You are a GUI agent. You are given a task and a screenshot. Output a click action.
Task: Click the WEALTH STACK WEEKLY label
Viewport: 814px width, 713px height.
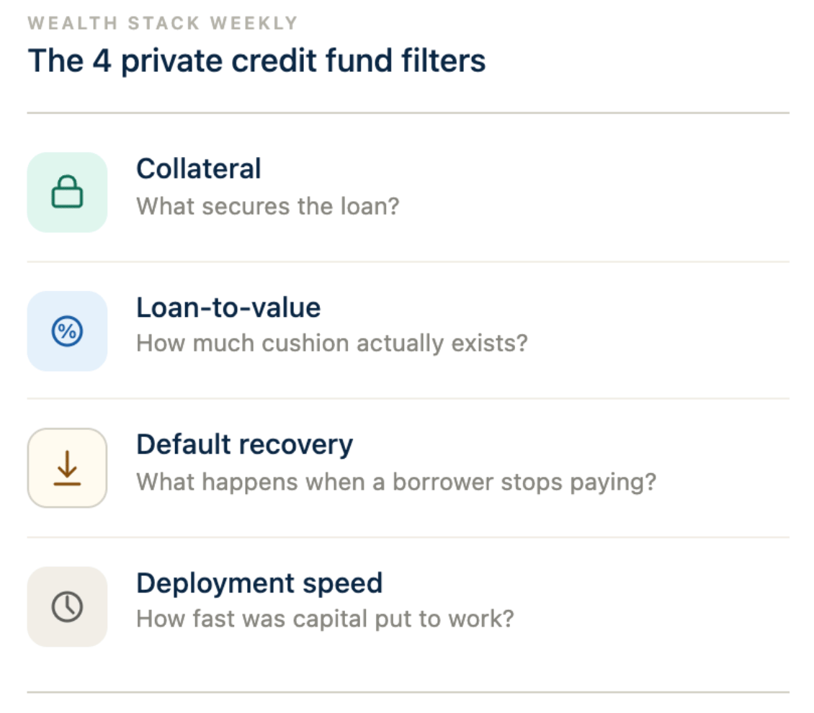[163, 23]
